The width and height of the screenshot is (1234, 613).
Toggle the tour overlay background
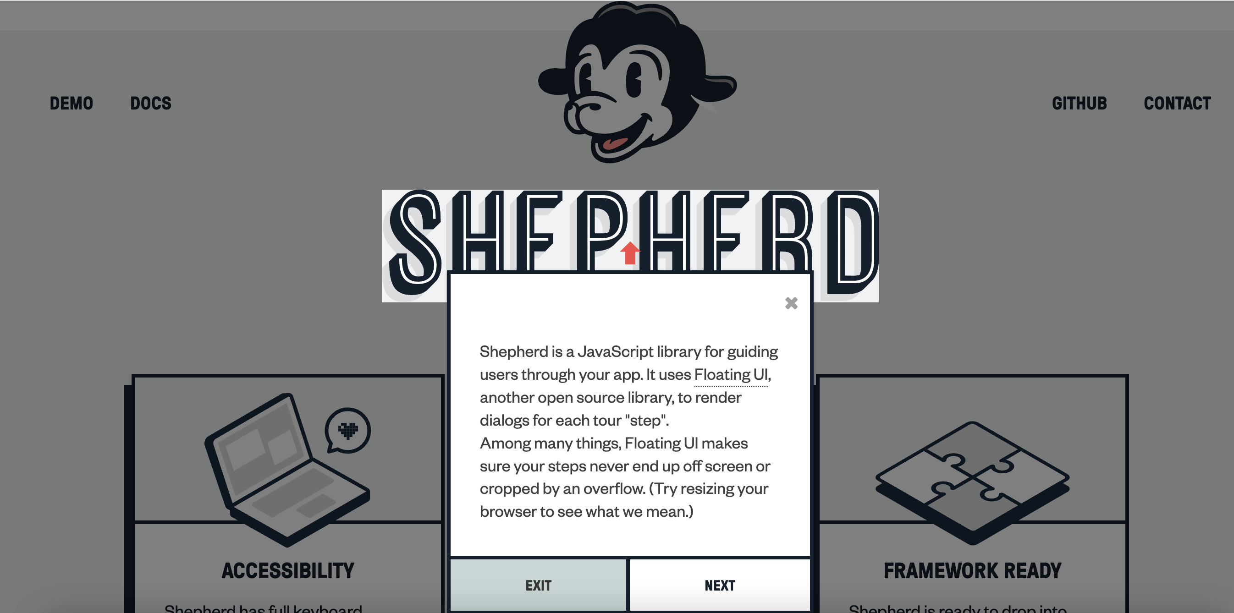coord(157,315)
